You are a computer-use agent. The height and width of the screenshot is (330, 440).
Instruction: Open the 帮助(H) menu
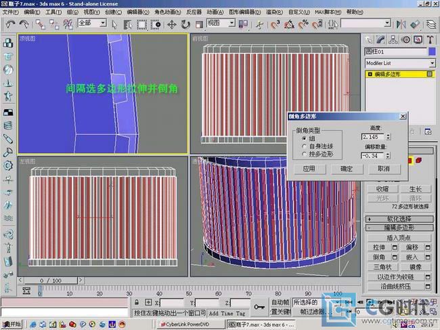point(355,12)
